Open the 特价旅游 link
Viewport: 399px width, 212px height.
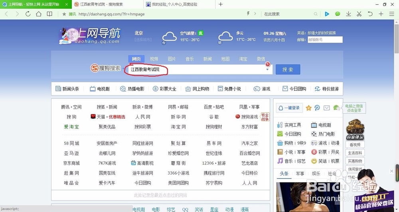pyautogui.click(x=327, y=89)
